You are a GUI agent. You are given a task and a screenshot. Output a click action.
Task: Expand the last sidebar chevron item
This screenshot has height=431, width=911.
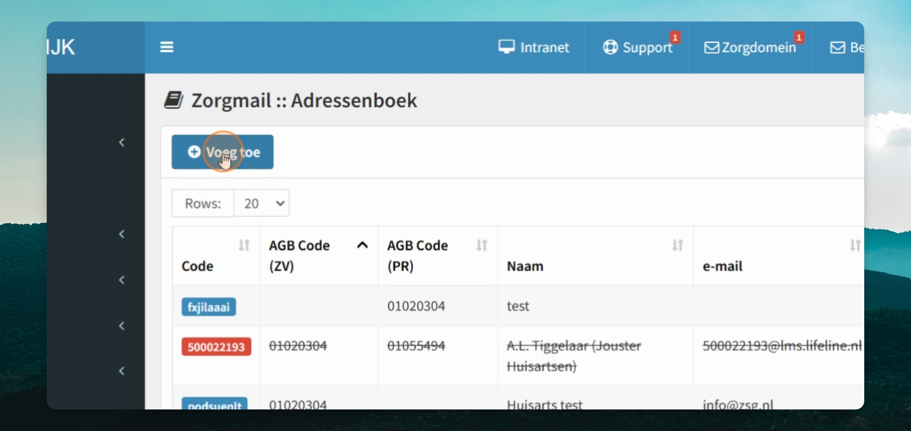tap(122, 371)
